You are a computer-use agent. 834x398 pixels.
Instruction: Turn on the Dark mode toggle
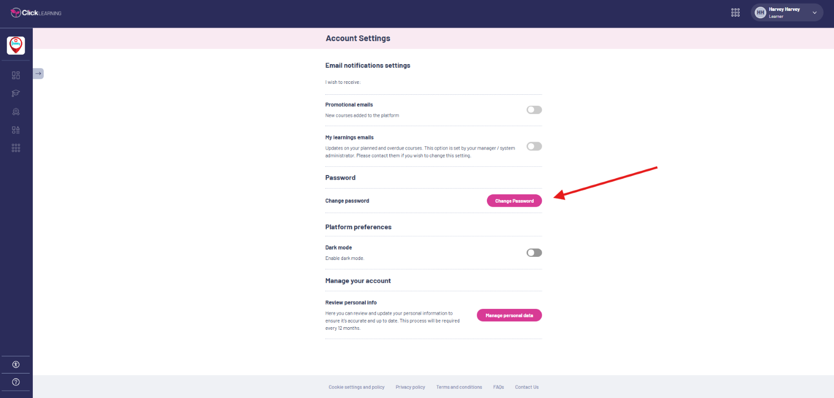534,253
